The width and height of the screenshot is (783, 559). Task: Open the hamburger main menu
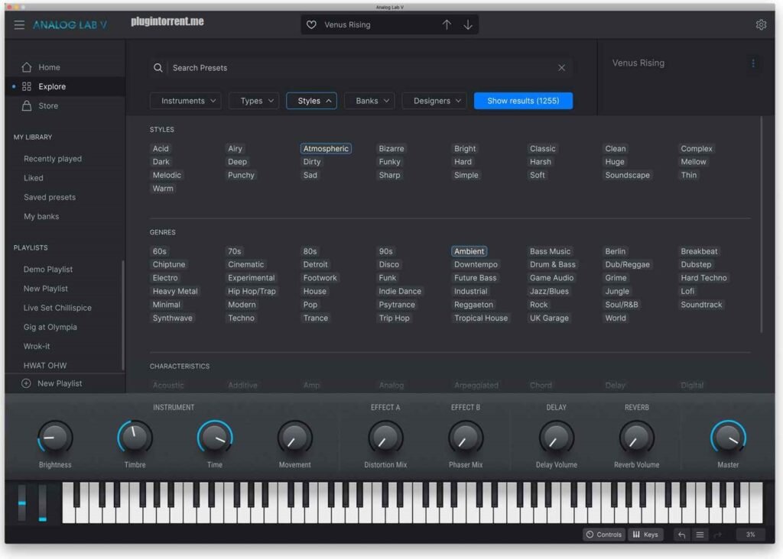click(19, 25)
